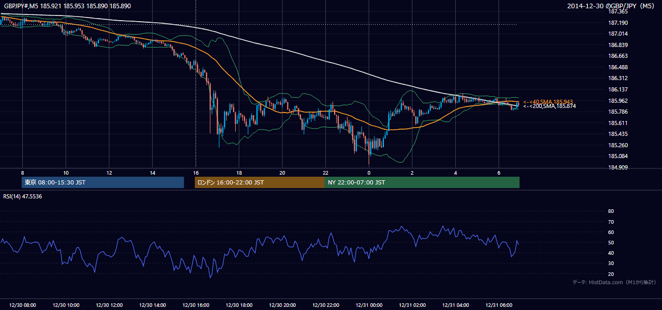Click price axis label 185.786
The image size is (662, 310).
(x=617, y=112)
